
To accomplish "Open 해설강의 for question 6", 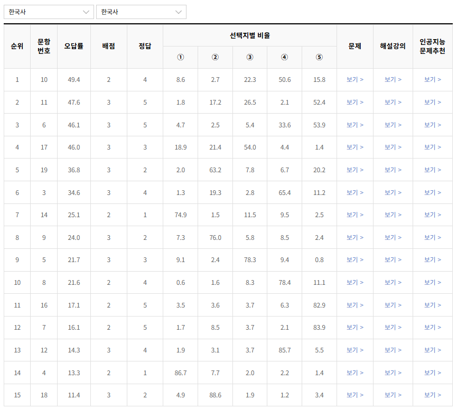I will [x=393, y=125].
